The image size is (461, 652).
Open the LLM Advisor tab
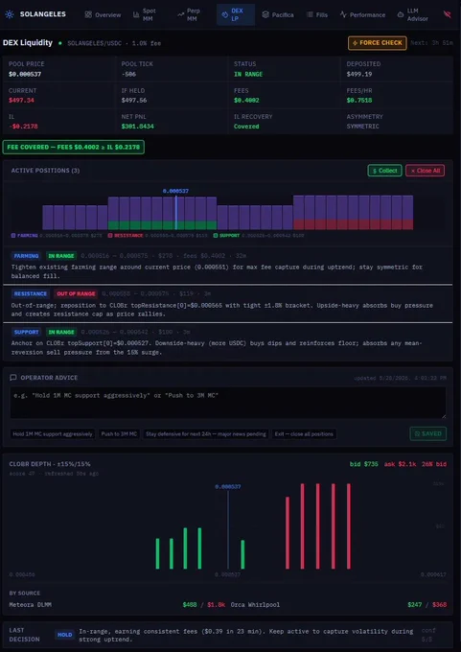click(x=412, y=14)
